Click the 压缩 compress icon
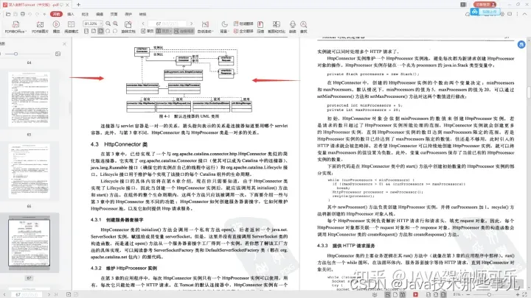This screenshot has width=531, height=298. (260, 26)
